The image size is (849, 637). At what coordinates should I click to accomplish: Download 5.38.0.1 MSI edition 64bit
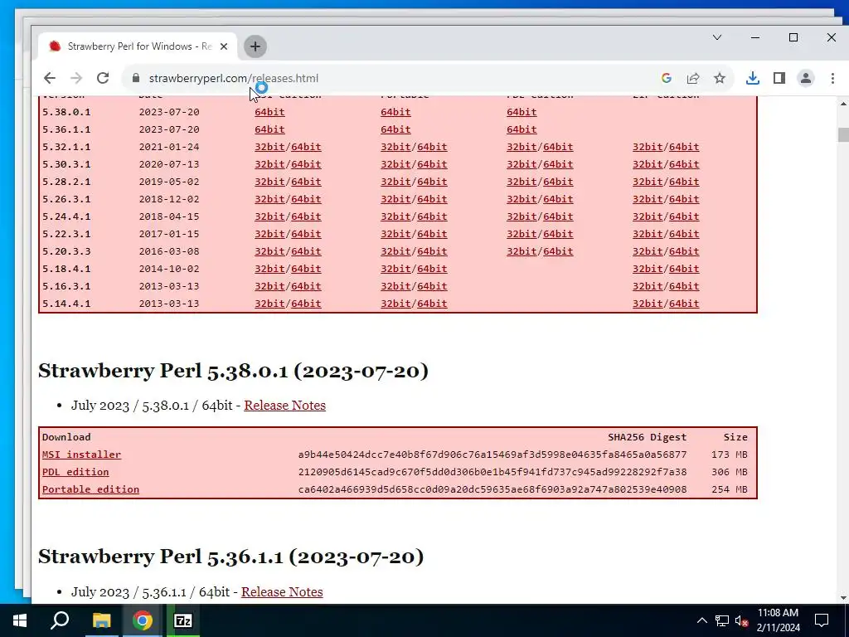pos(269,112)
